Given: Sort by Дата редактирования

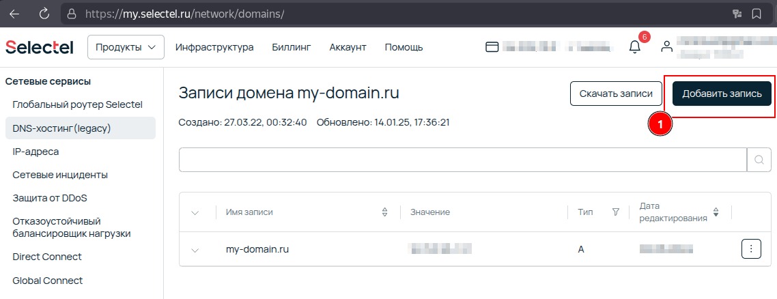Looking at the screenshot, I should [x=716, y=212].
